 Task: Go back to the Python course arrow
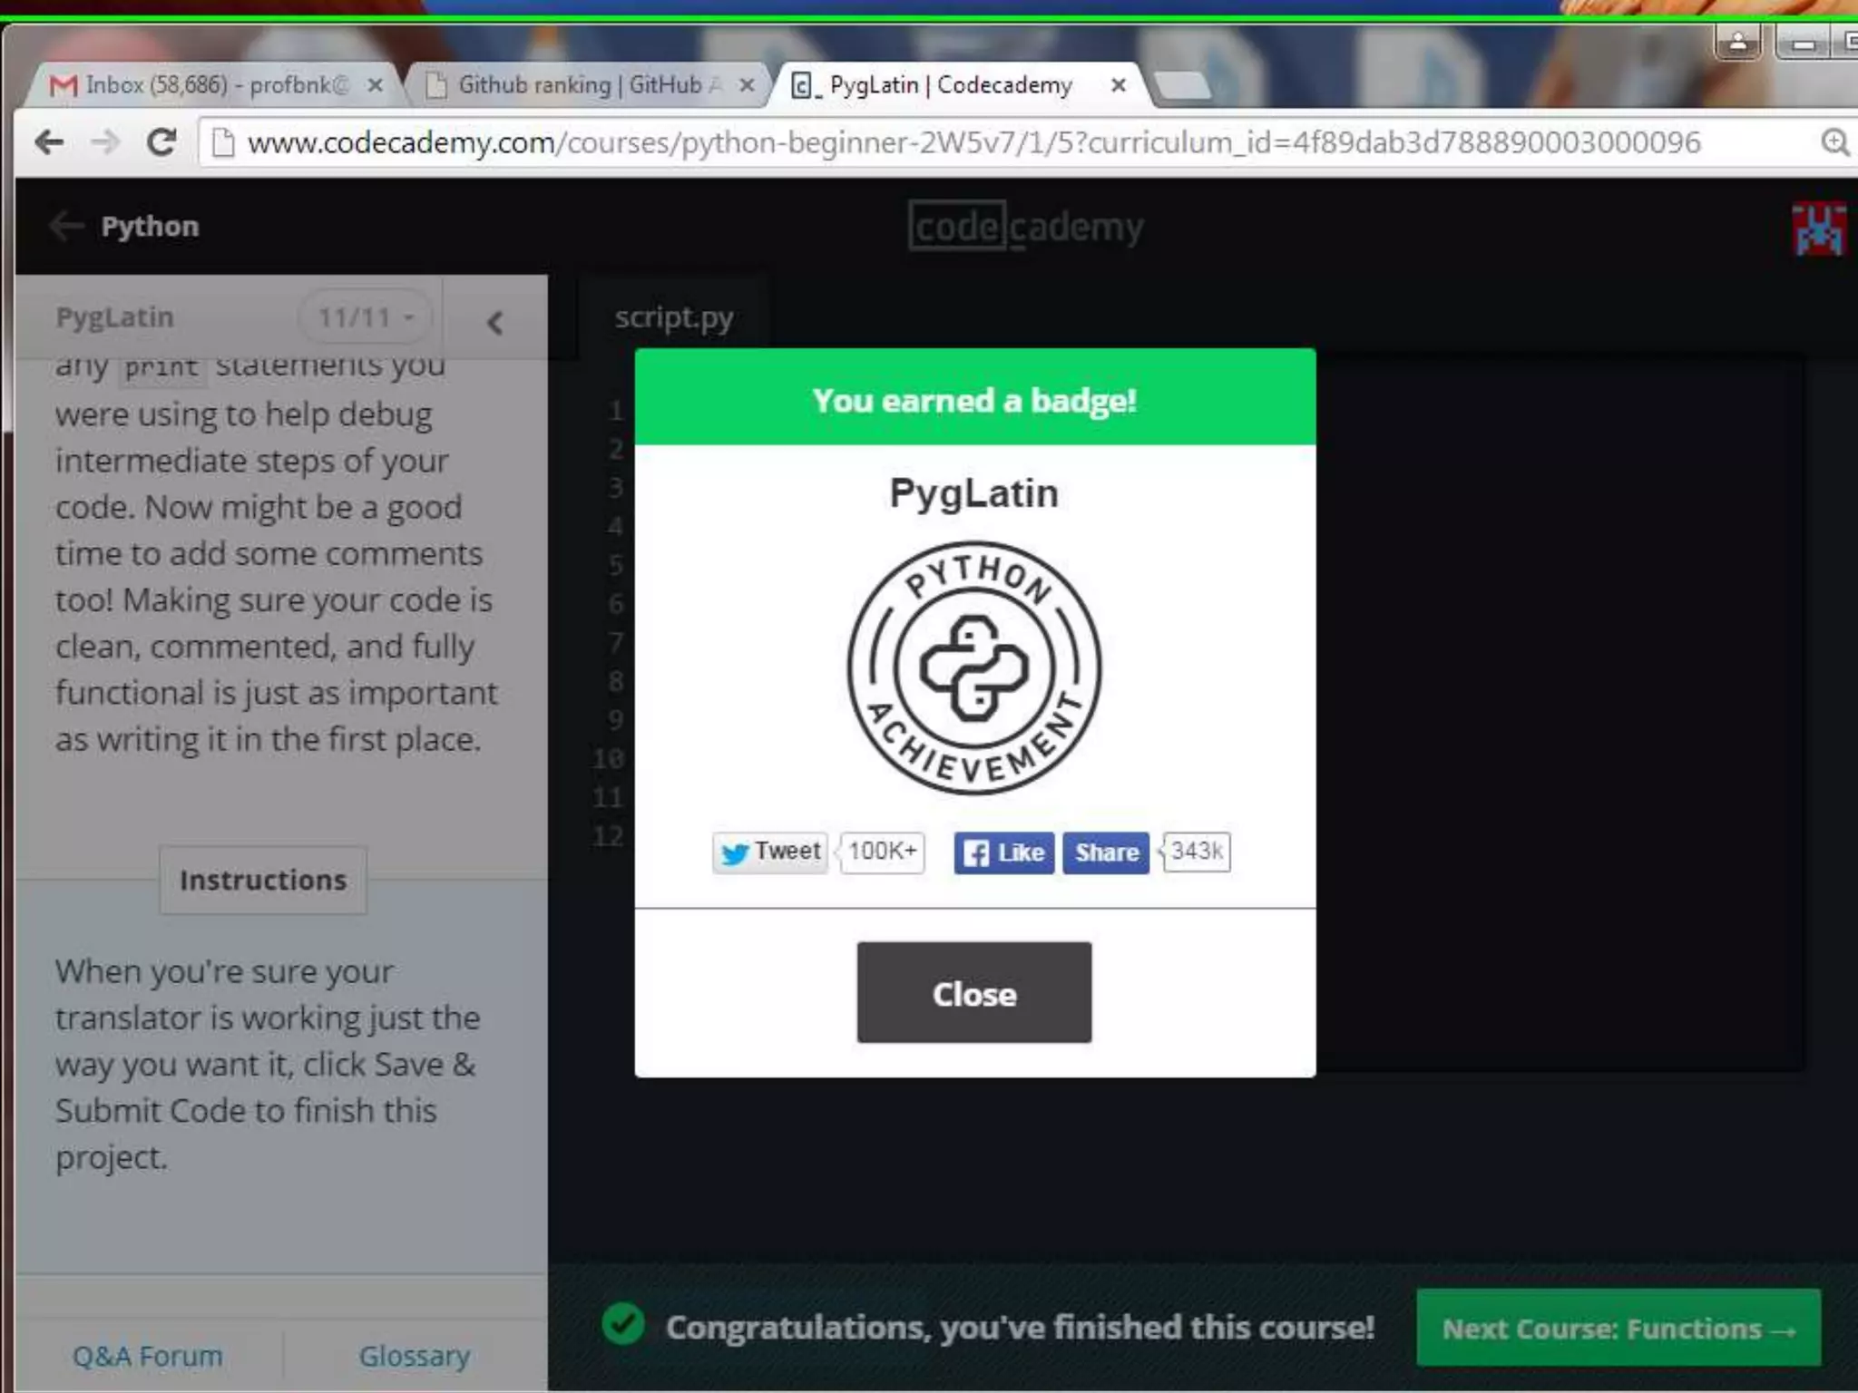pyautogui.click(x=66, y=226)
